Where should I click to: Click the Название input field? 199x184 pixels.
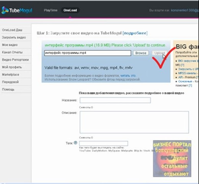pos(115,100)
